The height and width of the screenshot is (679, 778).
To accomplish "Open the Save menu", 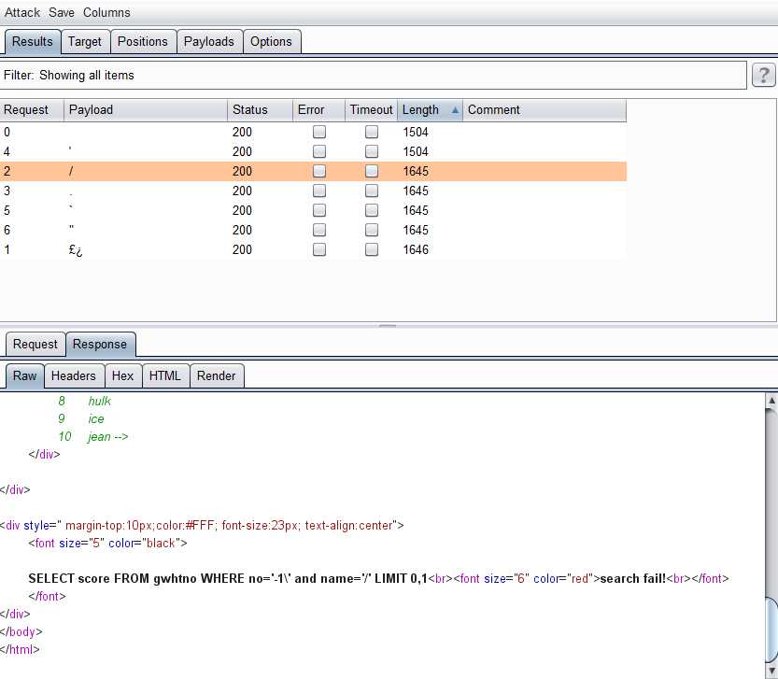I will click(x=62, y=12).
